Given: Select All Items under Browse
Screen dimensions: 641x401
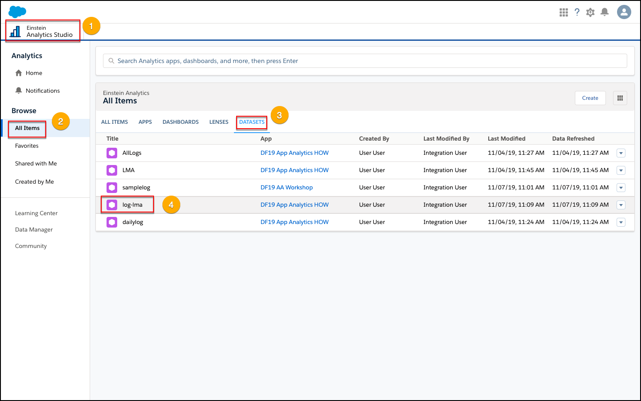Looking at the screenshot, I should coord(27,128).
